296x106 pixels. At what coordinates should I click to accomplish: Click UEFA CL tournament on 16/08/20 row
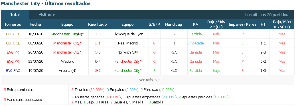pyautogui.click(x=13, y=34)
